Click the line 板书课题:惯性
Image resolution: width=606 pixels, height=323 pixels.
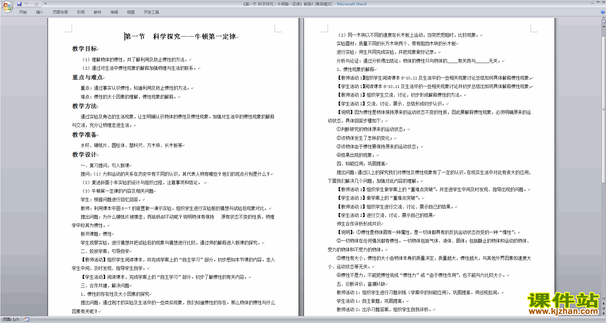[x=96, y=234]
